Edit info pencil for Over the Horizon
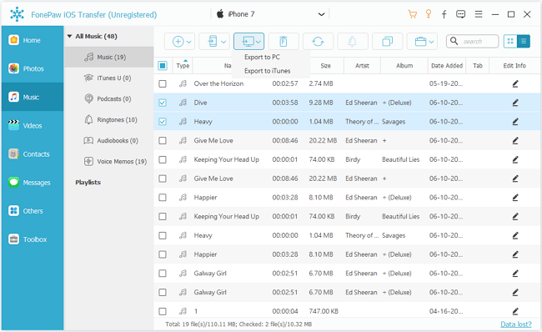This screenshot has height=332, width=542. point(515,83)
